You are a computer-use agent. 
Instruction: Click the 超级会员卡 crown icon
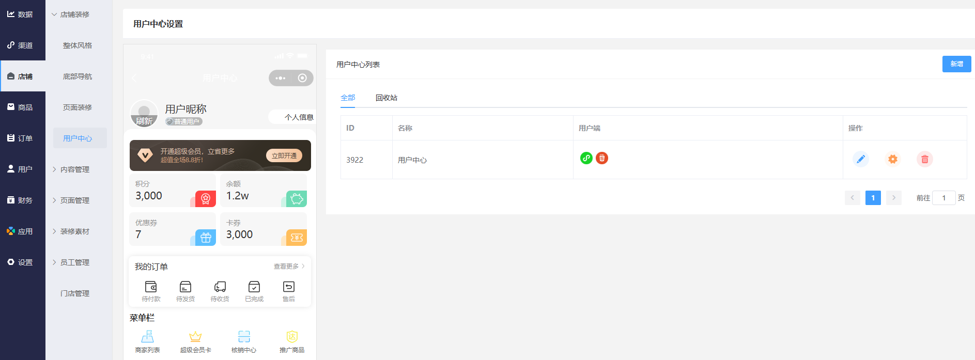[x=195, y=337]
